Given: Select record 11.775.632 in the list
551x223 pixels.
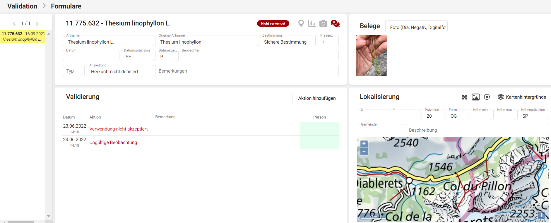Looking at the screenshot, I should pos(23,37).
